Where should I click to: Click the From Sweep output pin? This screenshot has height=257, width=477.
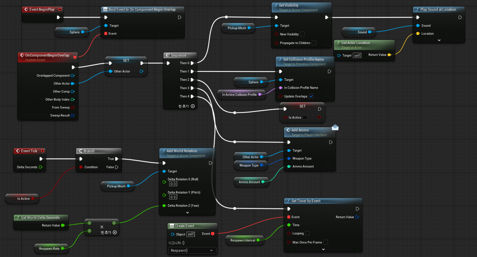click(73, 108)
